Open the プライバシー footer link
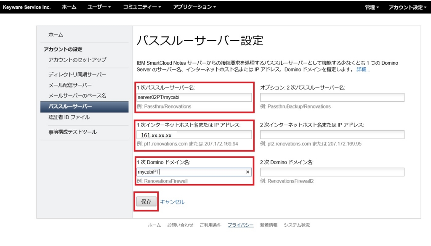 (240, 225)
